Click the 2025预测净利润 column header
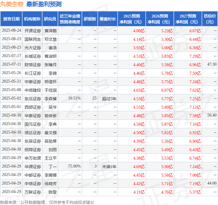The image size is (218, 205). [132, 19]
